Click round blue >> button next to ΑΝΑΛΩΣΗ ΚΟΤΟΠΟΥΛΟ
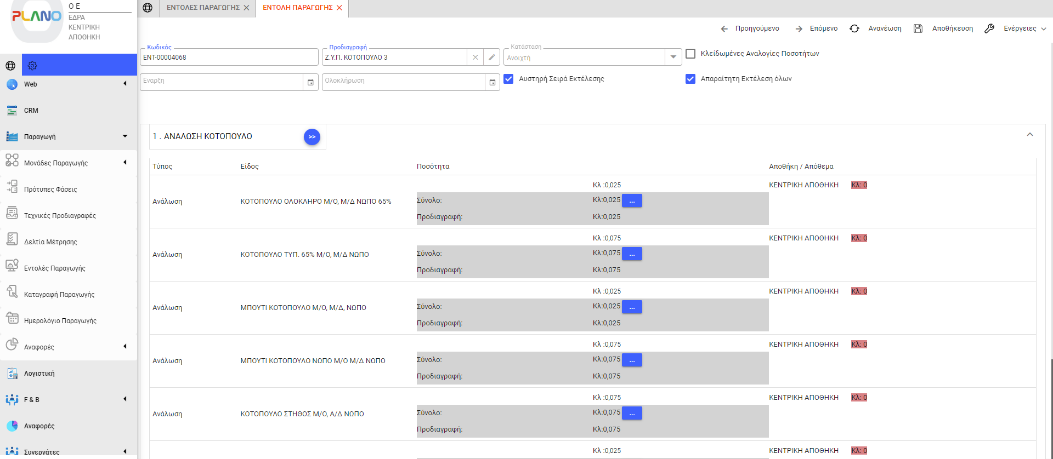Viewport: 1053px width, 459px height. click(312, 137)
